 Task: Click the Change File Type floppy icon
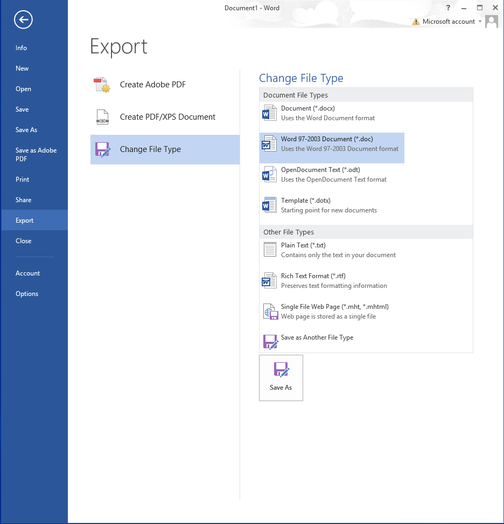point(102,149)
